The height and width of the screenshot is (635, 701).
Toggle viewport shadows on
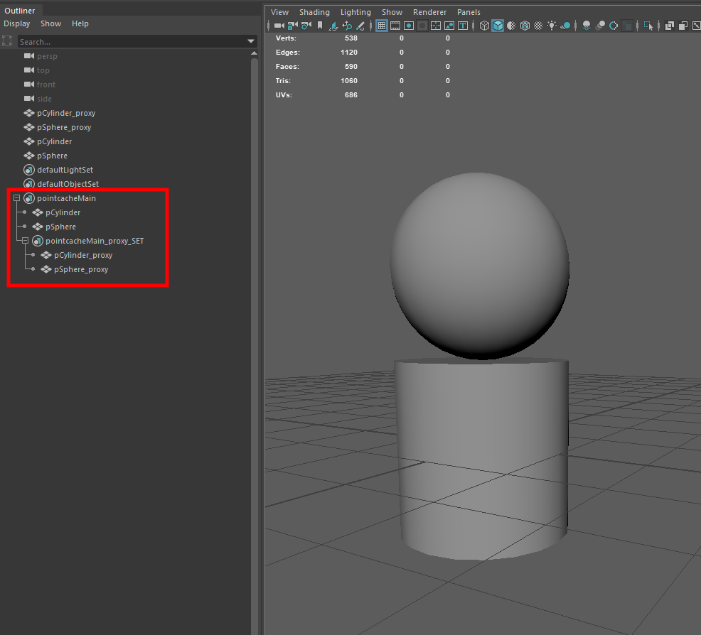(x=565, y=26)
